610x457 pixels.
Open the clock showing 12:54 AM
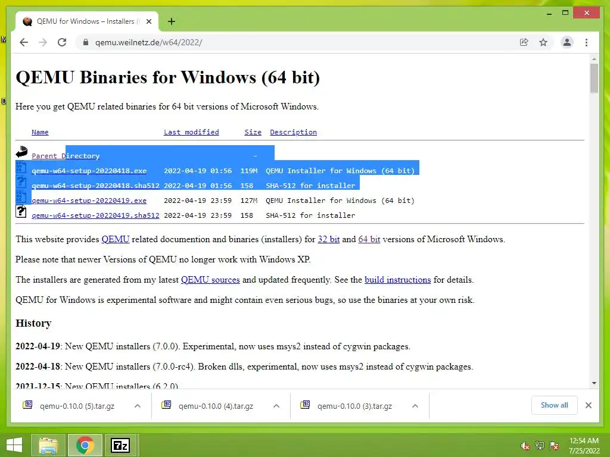point(584,446)
